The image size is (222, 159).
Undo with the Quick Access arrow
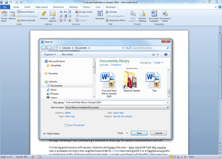pyautogui.click(x=11, y=2)
